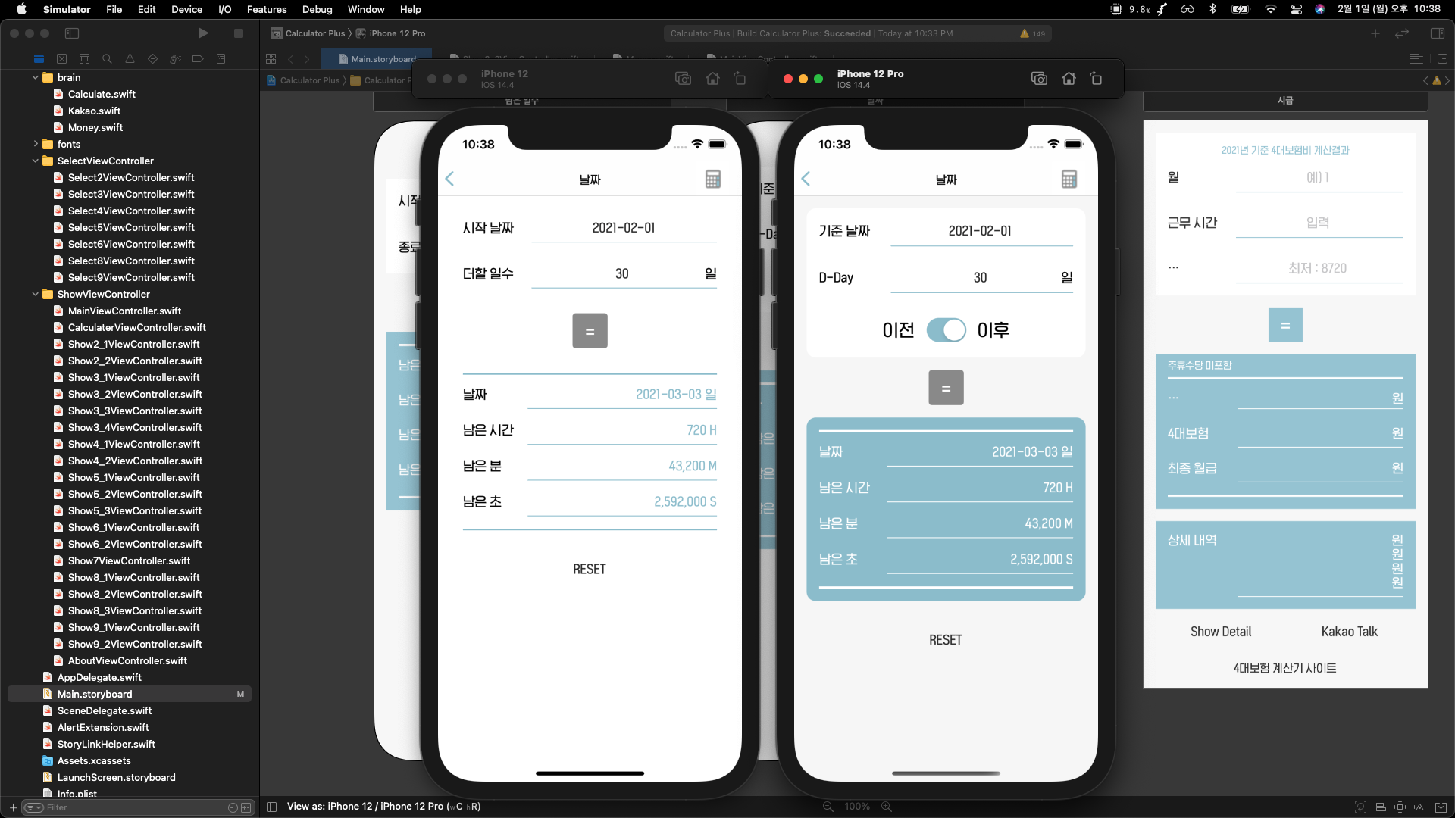Open the Device menu

tap(186, 9)
